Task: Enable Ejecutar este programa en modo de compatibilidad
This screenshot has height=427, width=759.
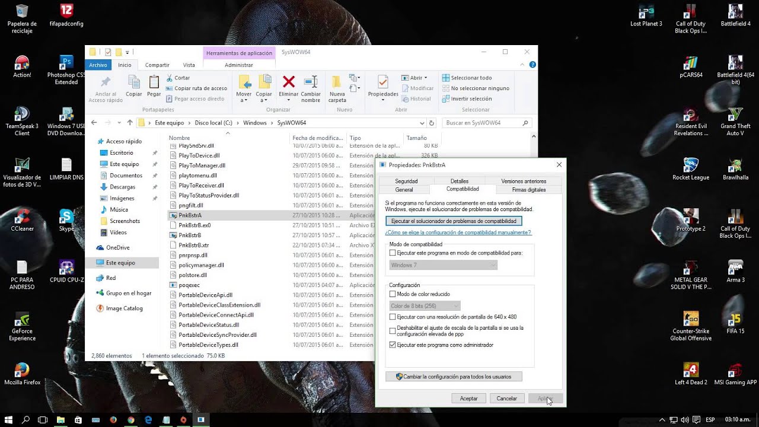Action: pyautogui.click(x=393, y=252)
